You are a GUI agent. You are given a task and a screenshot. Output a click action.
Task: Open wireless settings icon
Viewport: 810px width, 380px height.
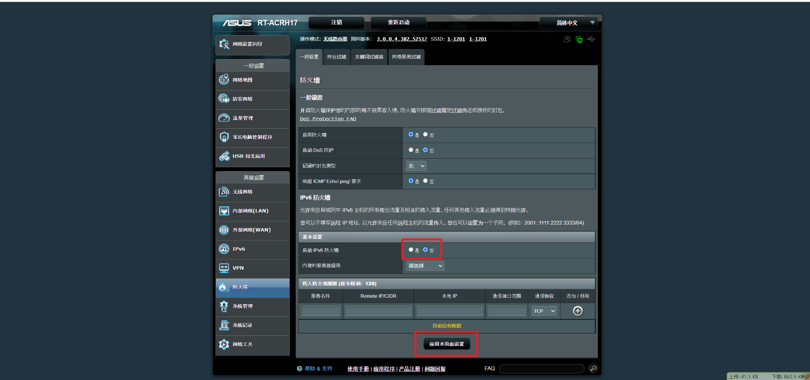pos(224,192)
